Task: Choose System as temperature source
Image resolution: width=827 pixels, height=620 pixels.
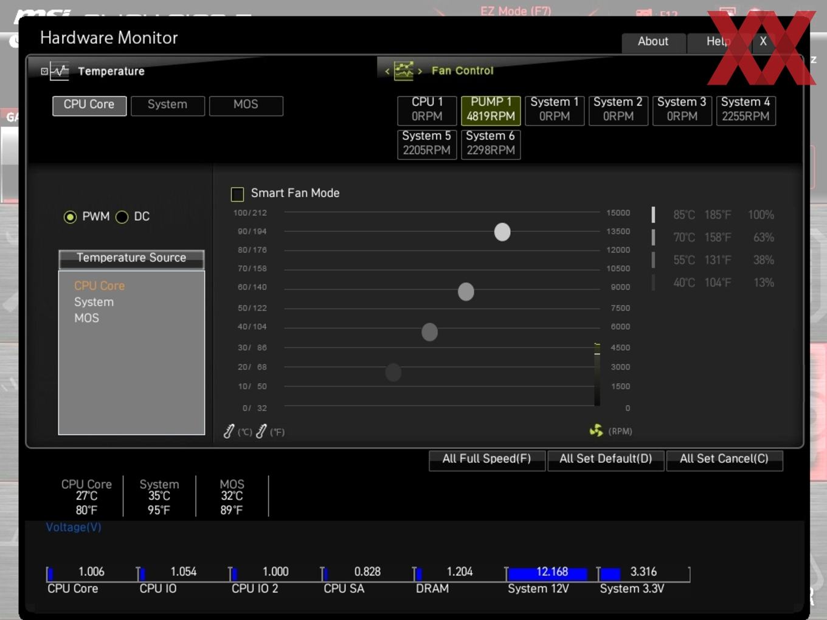Action: pyautogui.click(x=94, y=302)
